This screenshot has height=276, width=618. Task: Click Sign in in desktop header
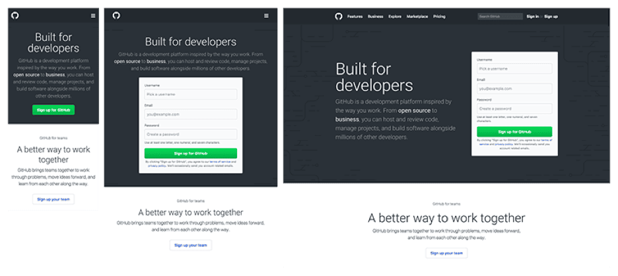(x=532, y=17)
